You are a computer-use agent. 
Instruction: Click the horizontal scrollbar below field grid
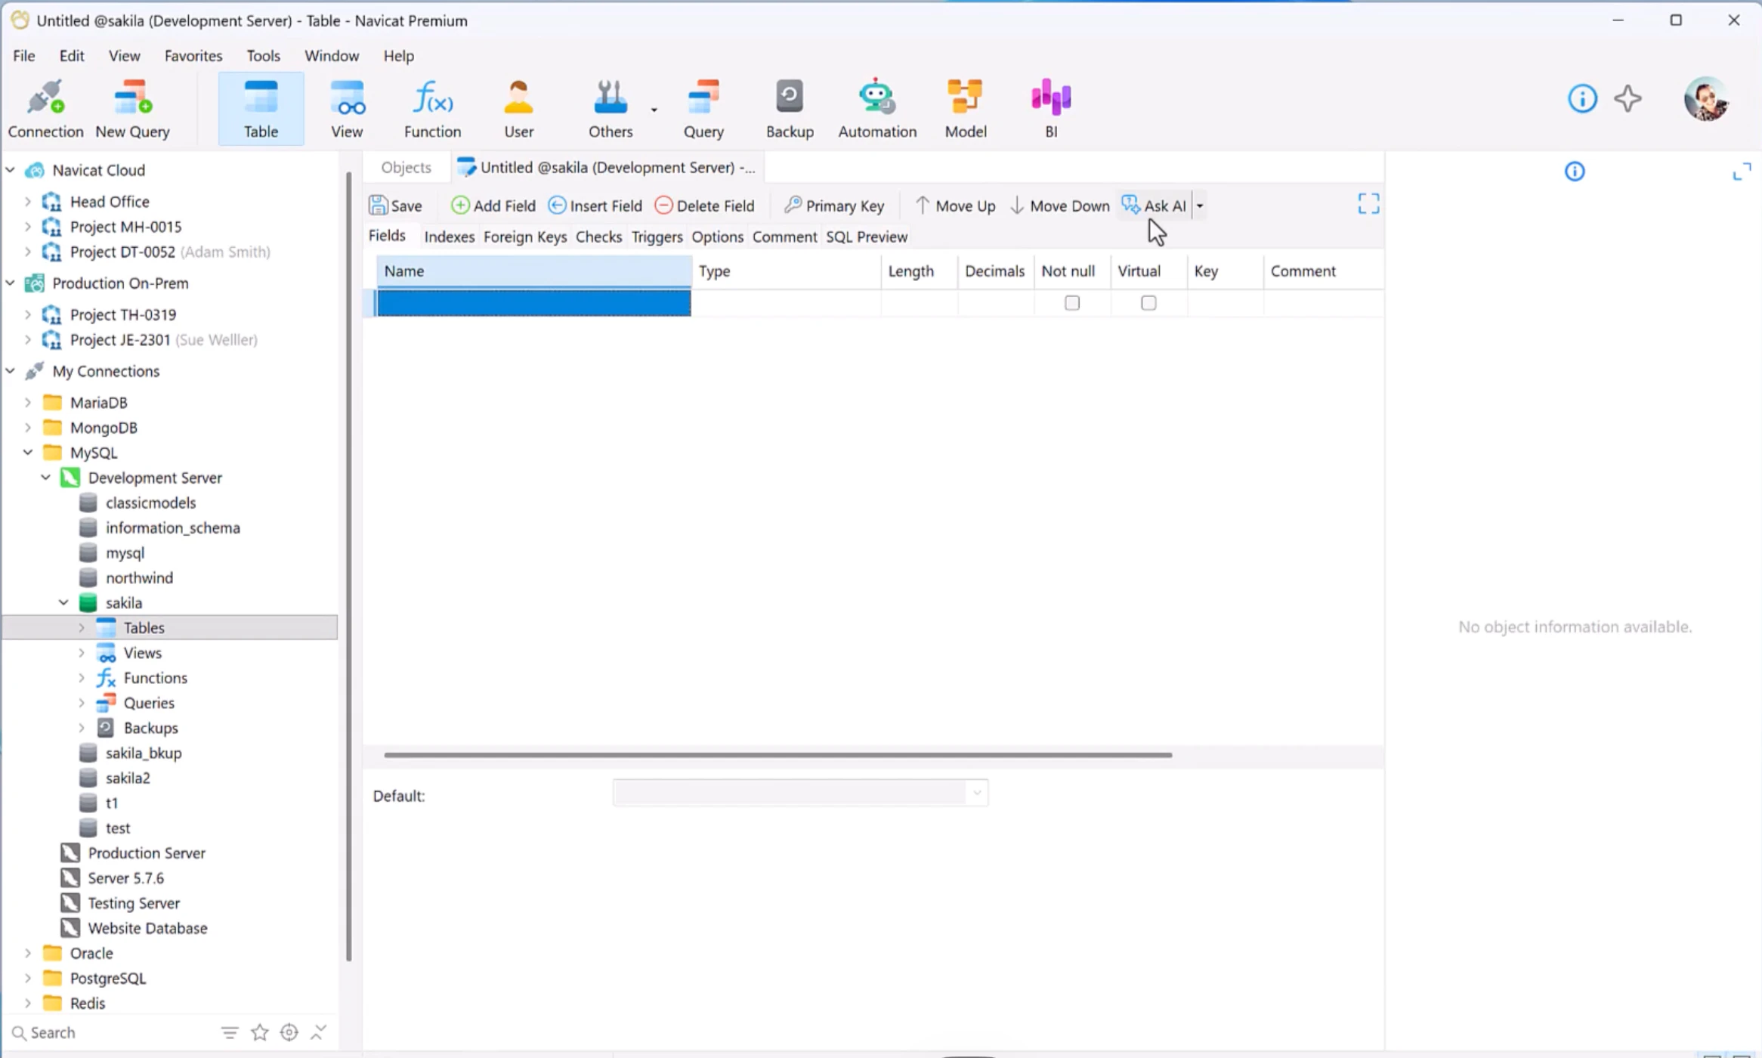[x=777, y=755]
